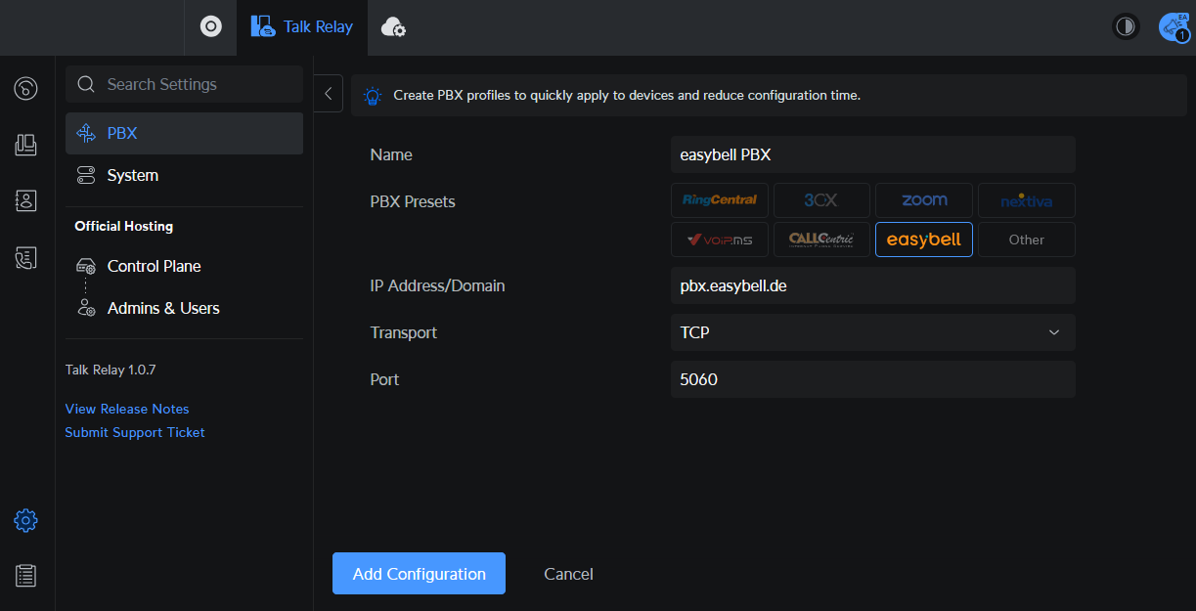
Task: Open the System settings menu item
Action: pyautogui.click(x=133, y=176)
